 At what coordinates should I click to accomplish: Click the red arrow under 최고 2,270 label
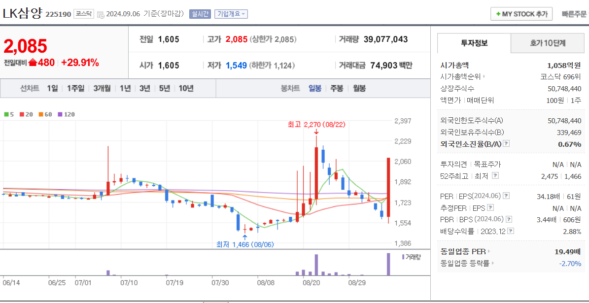tap(316, 132)
